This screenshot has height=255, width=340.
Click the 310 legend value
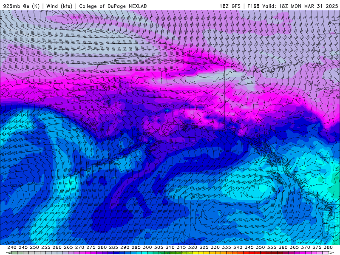tap(170, 247)
